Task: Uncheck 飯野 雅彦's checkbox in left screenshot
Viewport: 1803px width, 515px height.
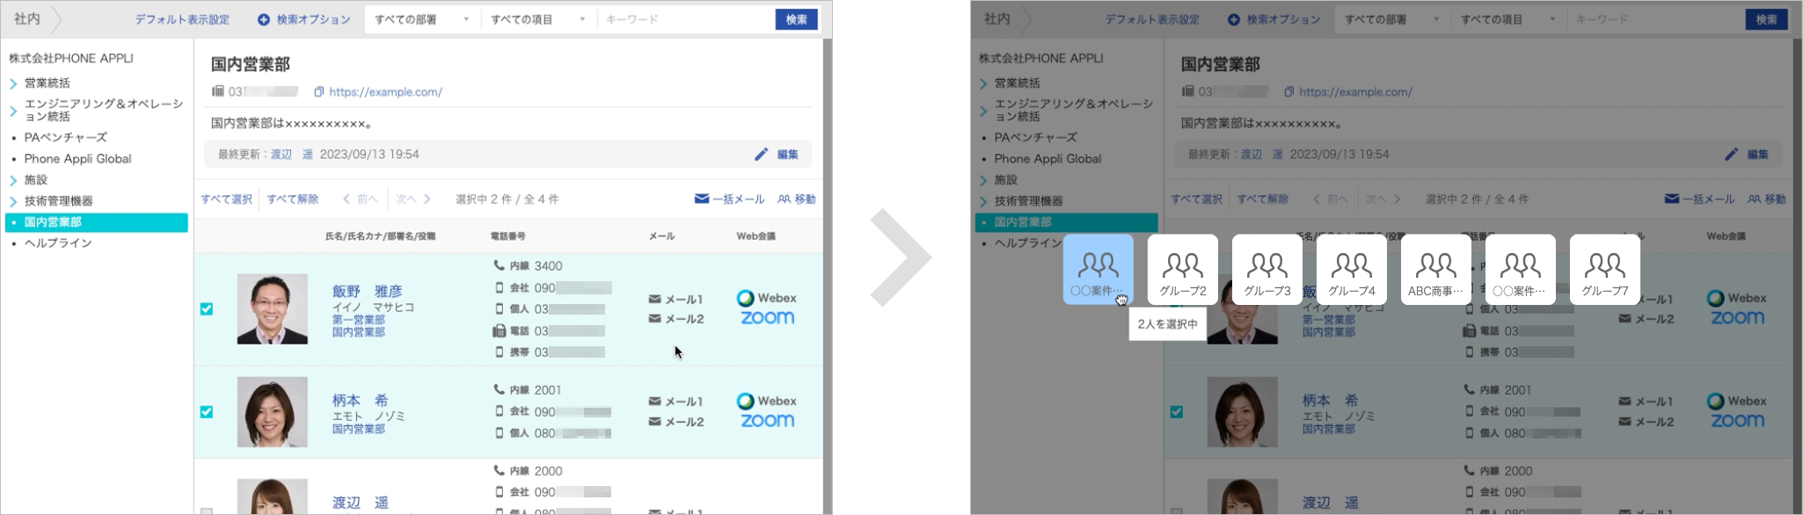Action: tap(207, 309)
